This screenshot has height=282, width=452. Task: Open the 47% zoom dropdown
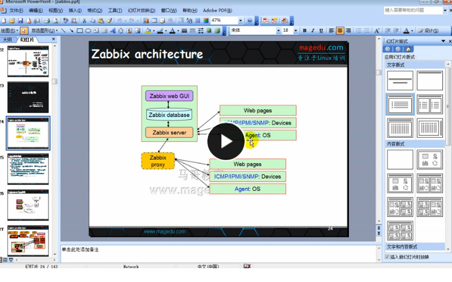pyautogui.click(x=240, y=21)
